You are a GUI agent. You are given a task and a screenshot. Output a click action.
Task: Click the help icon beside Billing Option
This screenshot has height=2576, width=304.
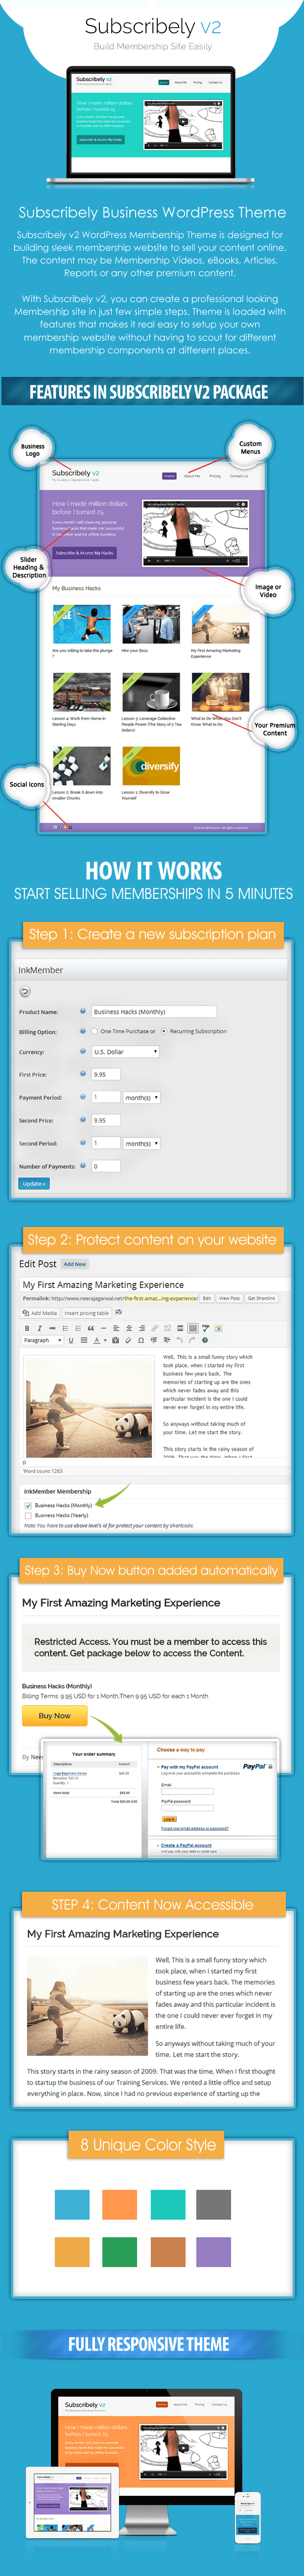(x=83, y=1031)
